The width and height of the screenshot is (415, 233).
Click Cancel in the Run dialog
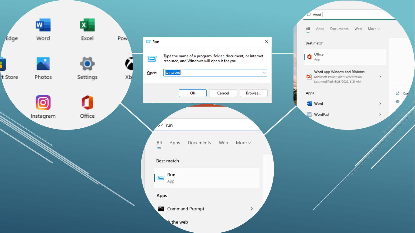(223, 93)
